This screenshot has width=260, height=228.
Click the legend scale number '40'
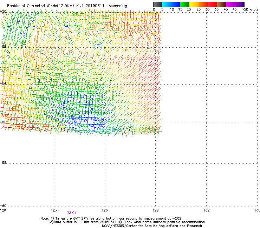coord(226,9)
